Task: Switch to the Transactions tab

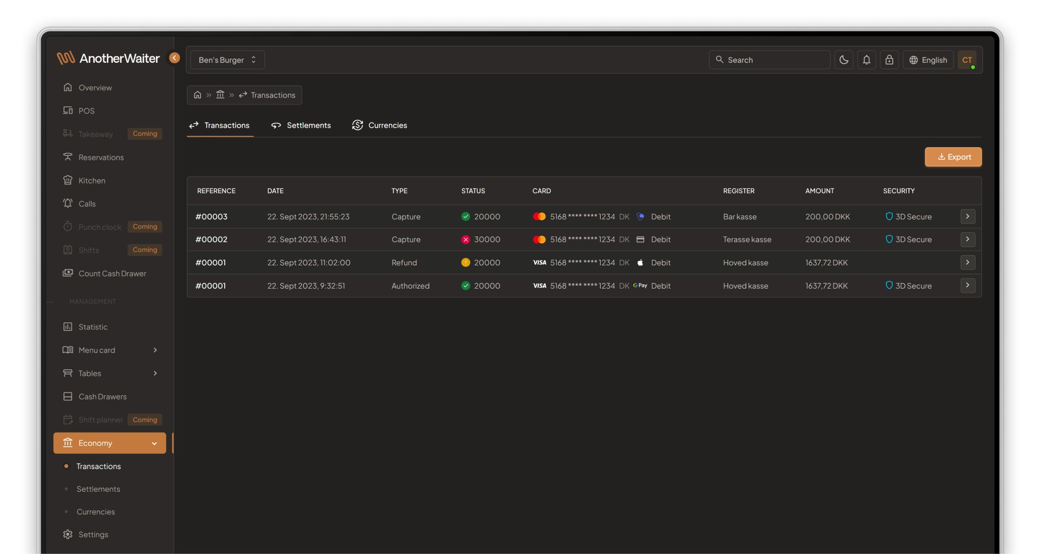Action: (x=220, y=125)
